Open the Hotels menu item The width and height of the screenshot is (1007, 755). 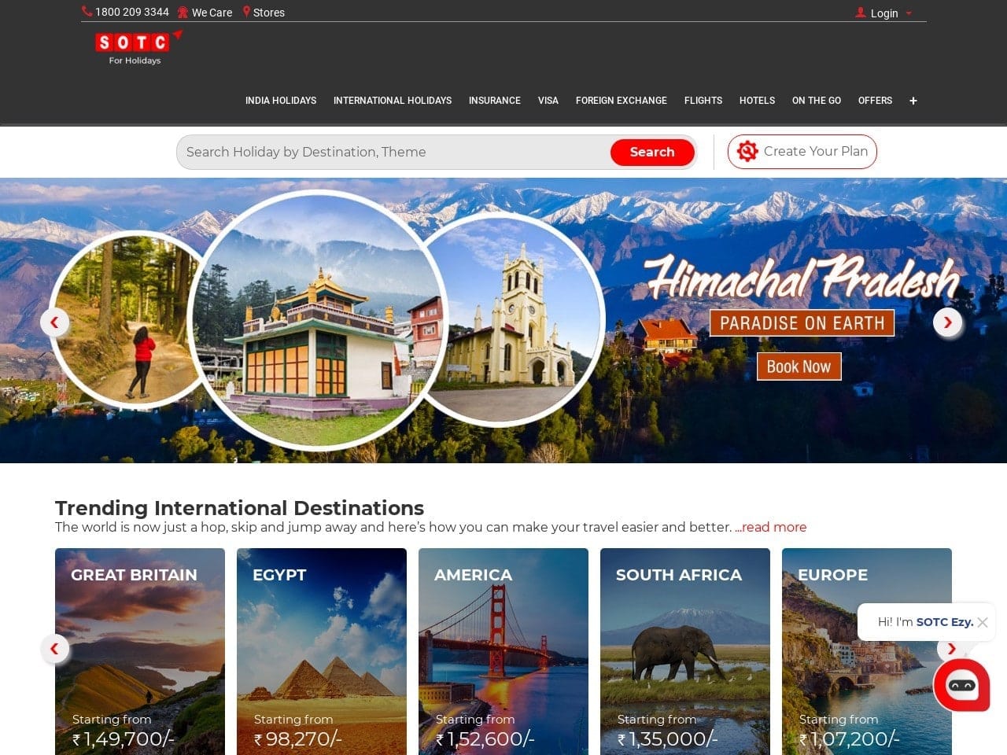(757, 101)
